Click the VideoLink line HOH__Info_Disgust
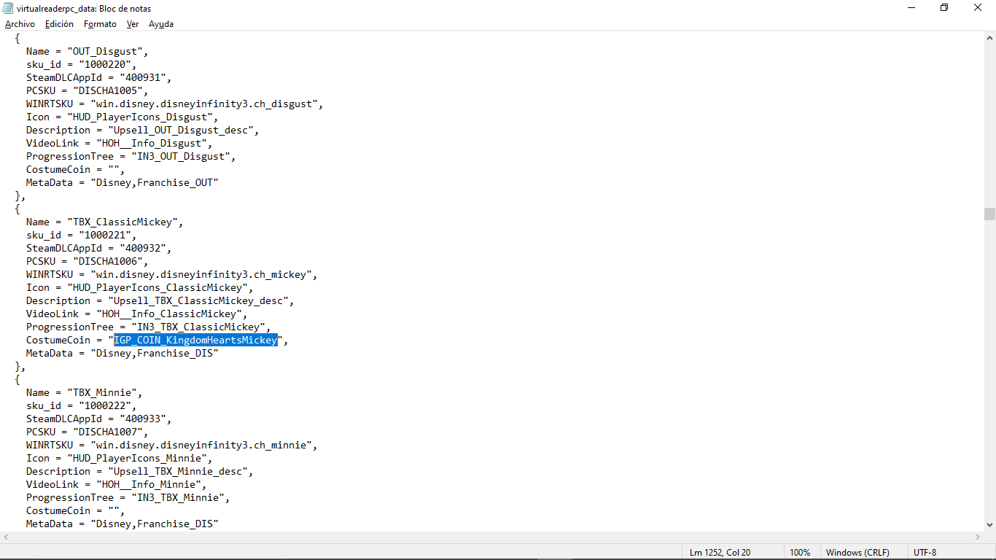 click(120, 144)
